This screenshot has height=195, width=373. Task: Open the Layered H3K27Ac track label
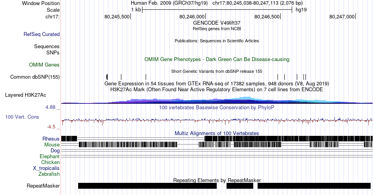[26, 95]
